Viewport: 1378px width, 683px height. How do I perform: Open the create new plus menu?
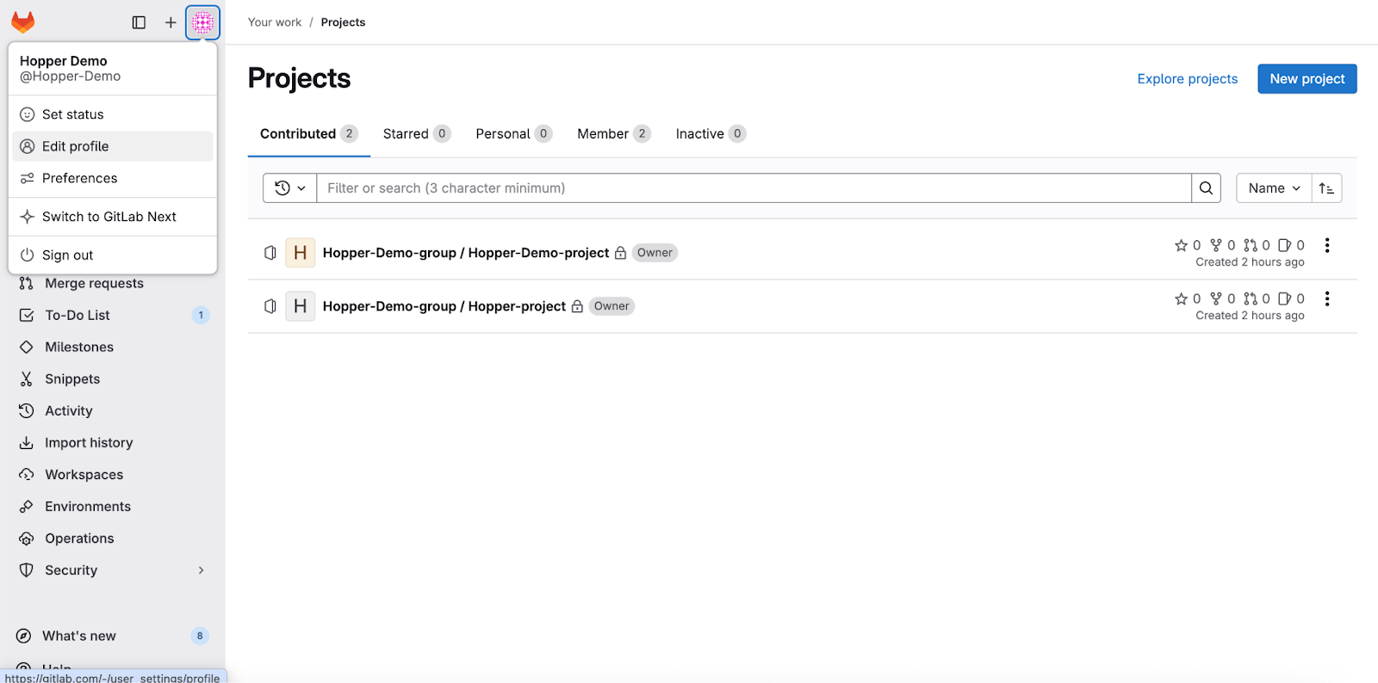171,22
